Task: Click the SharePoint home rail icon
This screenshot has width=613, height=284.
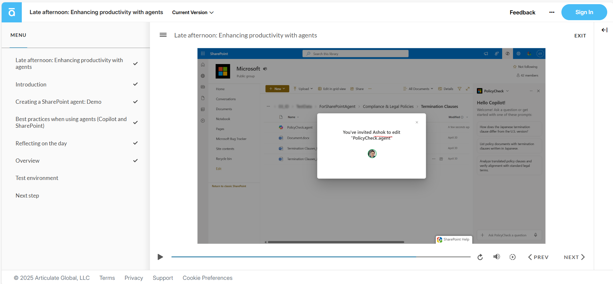Action: click(x=203, y=65)
